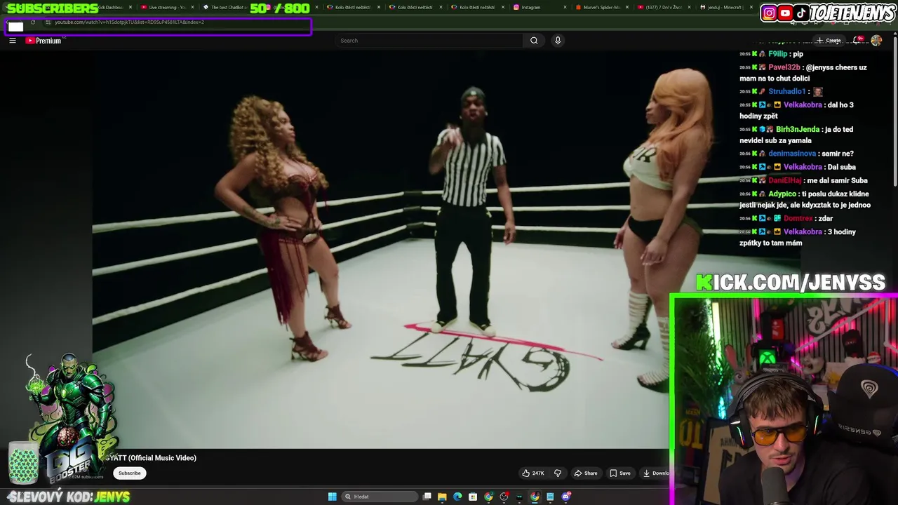The image size is (898, 505).
Task: Click username DanielHaj in chat
Action: click(784, 181)
